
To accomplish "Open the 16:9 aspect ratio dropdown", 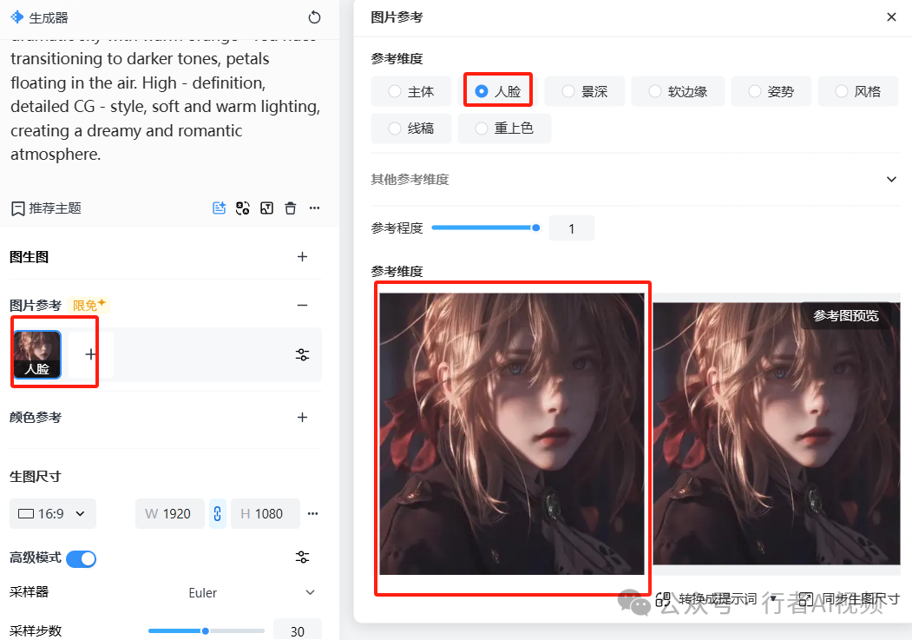I will [53, 514].
